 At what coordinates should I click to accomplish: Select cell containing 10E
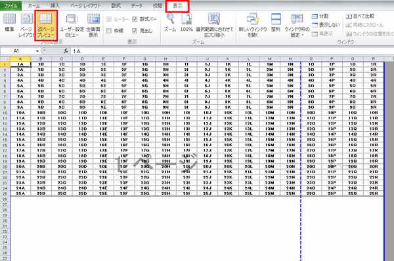tap(103, 113)
